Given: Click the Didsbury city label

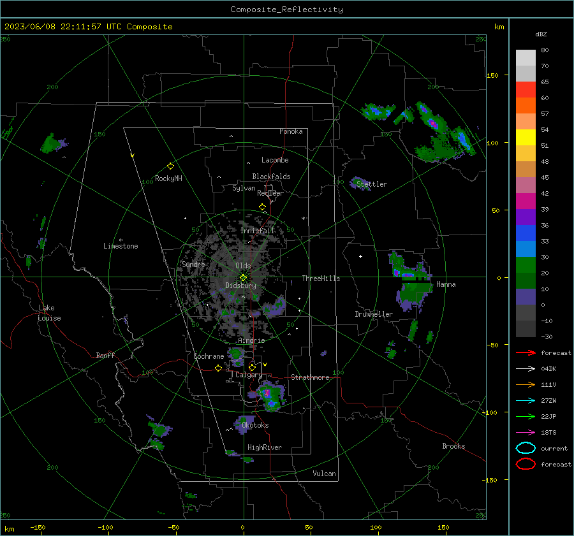Looking at the screenshot, I should pyautogui.click(x=240, y=286).
